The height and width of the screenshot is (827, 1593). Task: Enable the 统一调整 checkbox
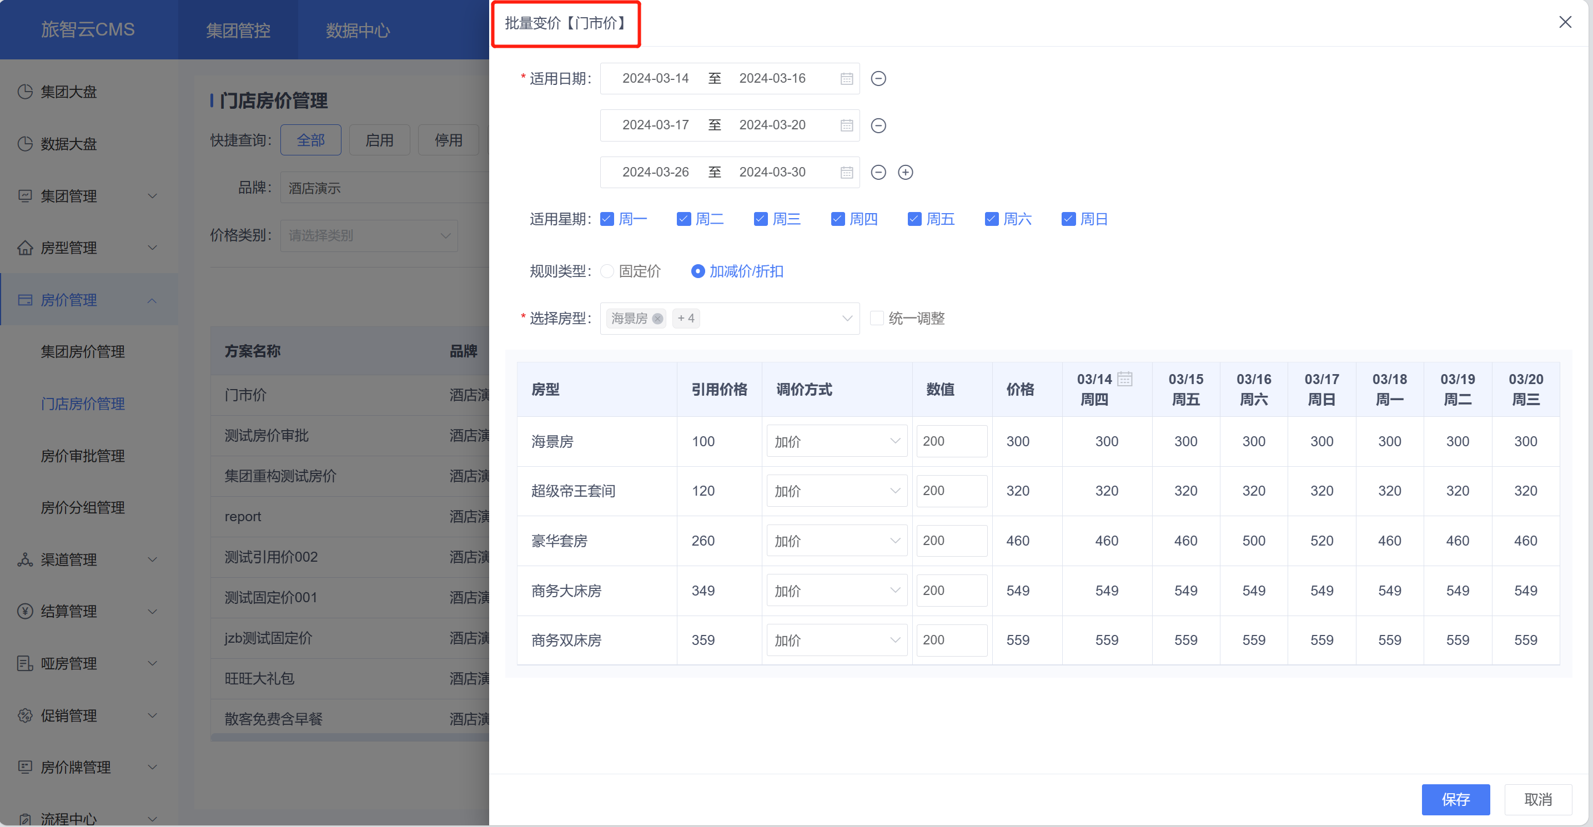[876, 319]
